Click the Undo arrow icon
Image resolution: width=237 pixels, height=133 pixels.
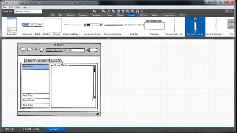click(x=94, y=11)
